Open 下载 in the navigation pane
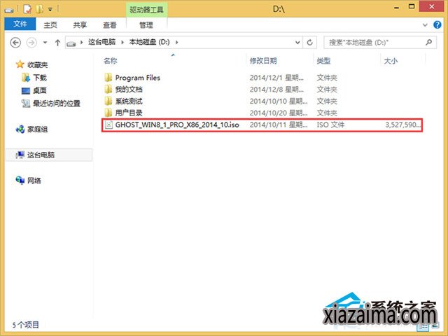 [40, 78]
